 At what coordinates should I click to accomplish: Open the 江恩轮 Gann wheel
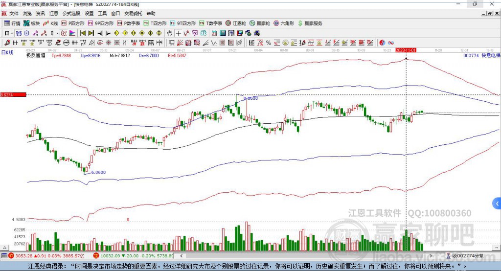tap(236, 23)
